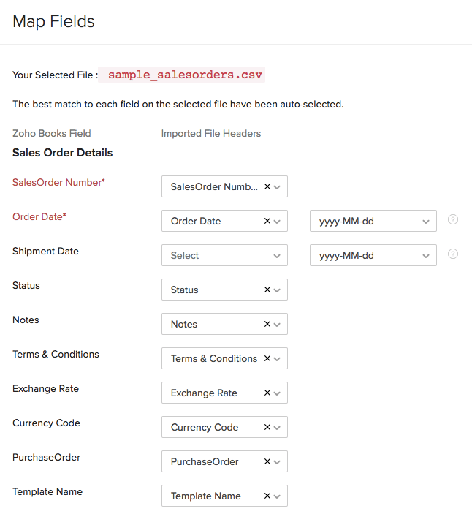Click help icon beside Order Date format
The width and height of the screenshot is (472, 514).
453,219
